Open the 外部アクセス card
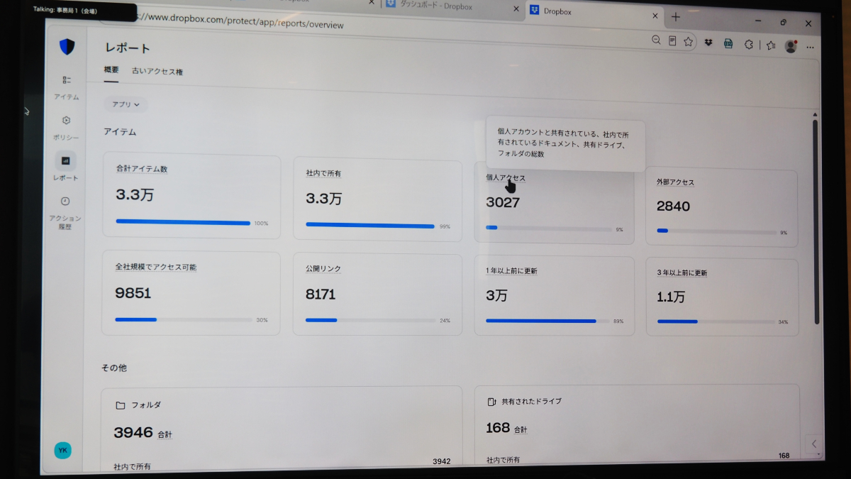 [721, 208]
